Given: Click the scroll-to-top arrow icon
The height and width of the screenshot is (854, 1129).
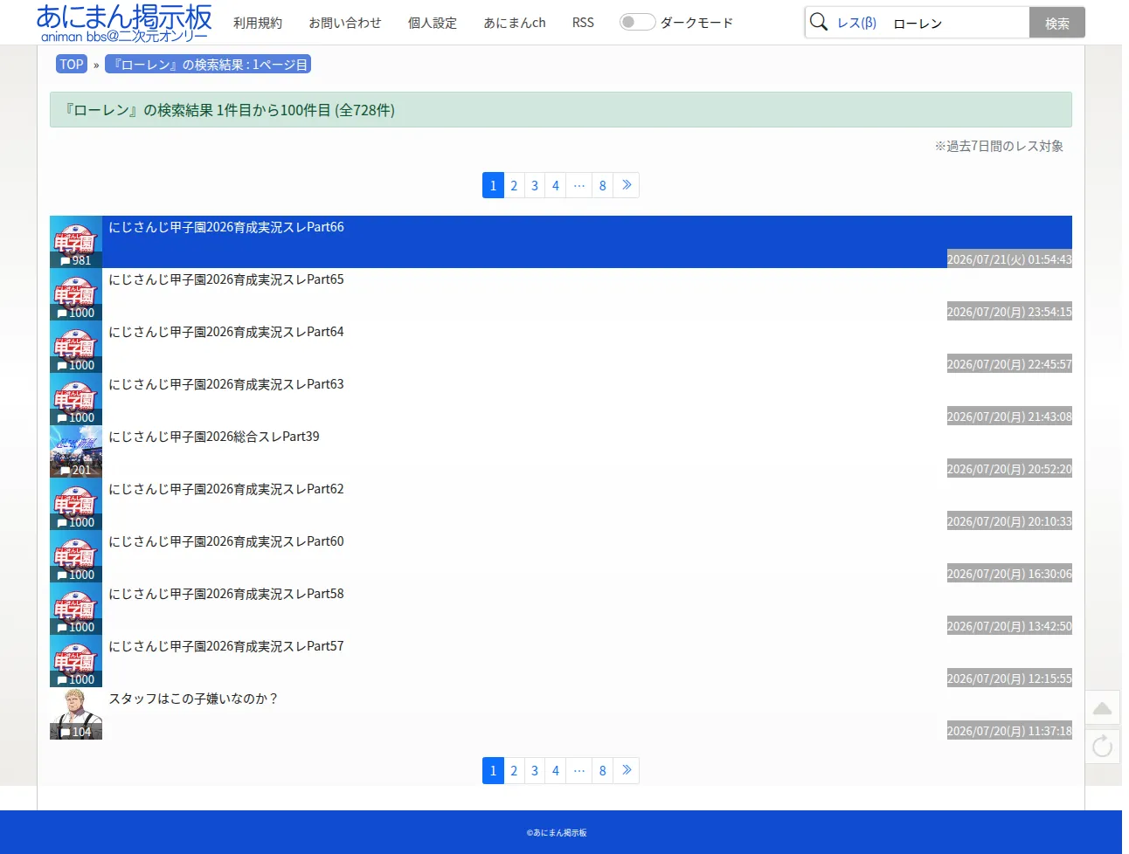Looking at the screenshot, I should (1103, 708).
